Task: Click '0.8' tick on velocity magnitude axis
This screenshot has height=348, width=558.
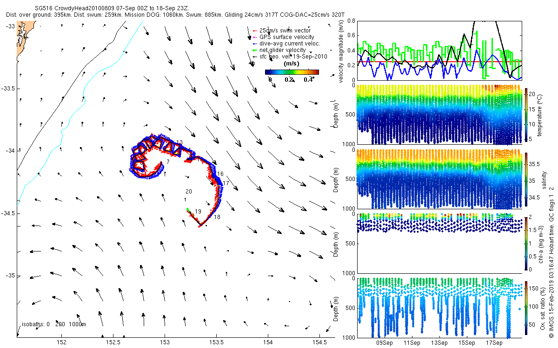Action: pos(351,21)
